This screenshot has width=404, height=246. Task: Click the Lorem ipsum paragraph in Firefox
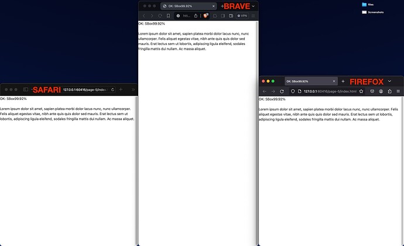pyautogui.click(x=328, y=115)
